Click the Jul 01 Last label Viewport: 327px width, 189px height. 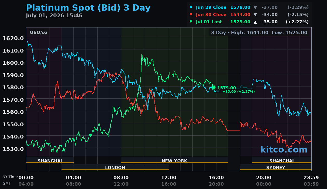tap(209, 22)
